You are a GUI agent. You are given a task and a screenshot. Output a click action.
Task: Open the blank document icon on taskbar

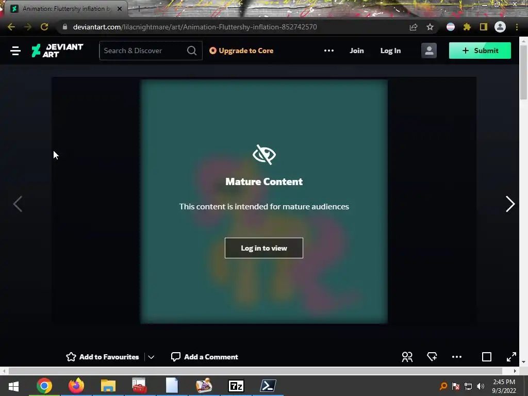point(172,386)
